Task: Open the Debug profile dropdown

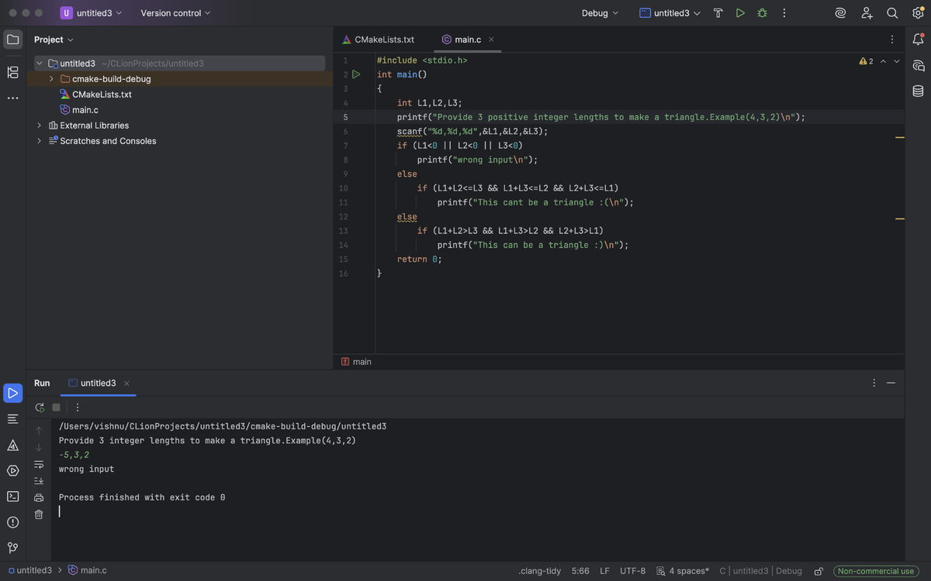Action: click(x=600, y=13)
